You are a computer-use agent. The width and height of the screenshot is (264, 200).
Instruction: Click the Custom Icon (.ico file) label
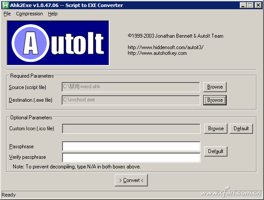pos(32,129)
